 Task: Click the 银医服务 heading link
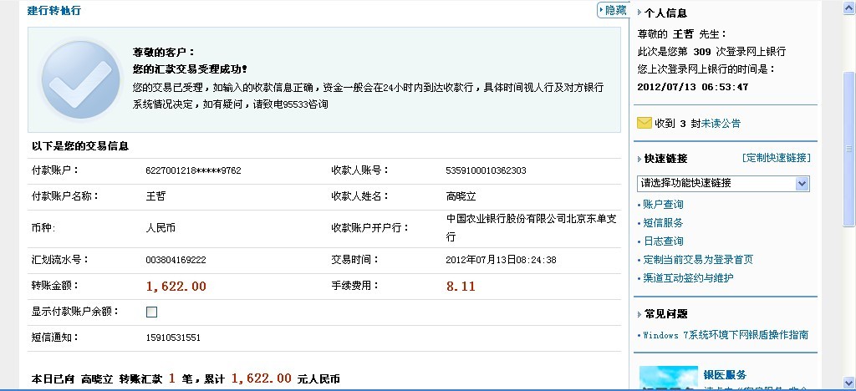[x=725, y=375]
